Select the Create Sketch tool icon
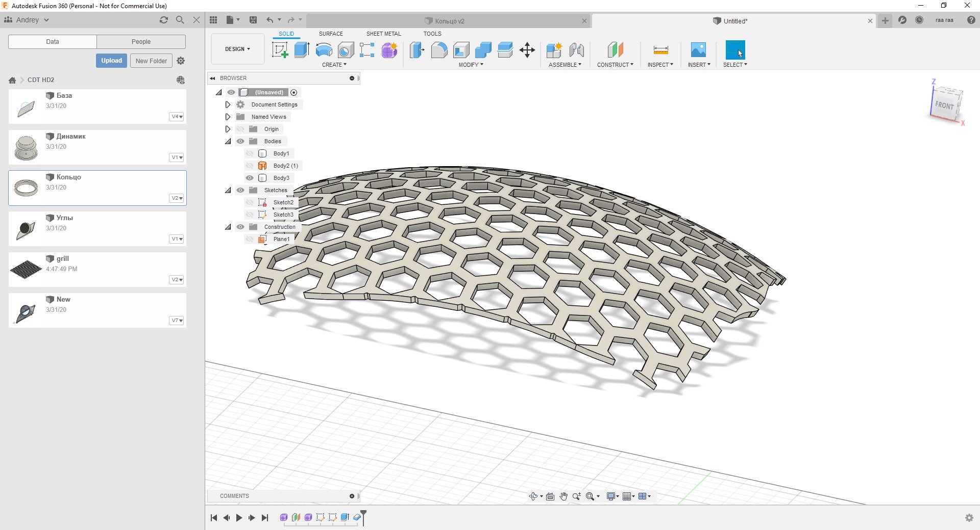980x530 pixels. pos(280,50)
